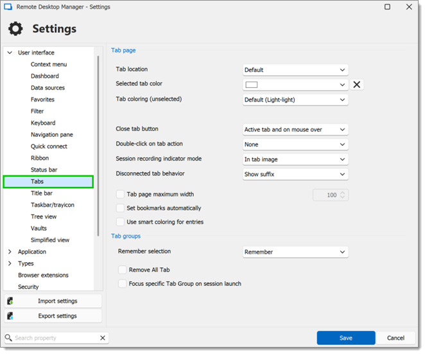Open Keyboard settings
Image resolution: width=425 pixels, height=354 pixels.
43,123
